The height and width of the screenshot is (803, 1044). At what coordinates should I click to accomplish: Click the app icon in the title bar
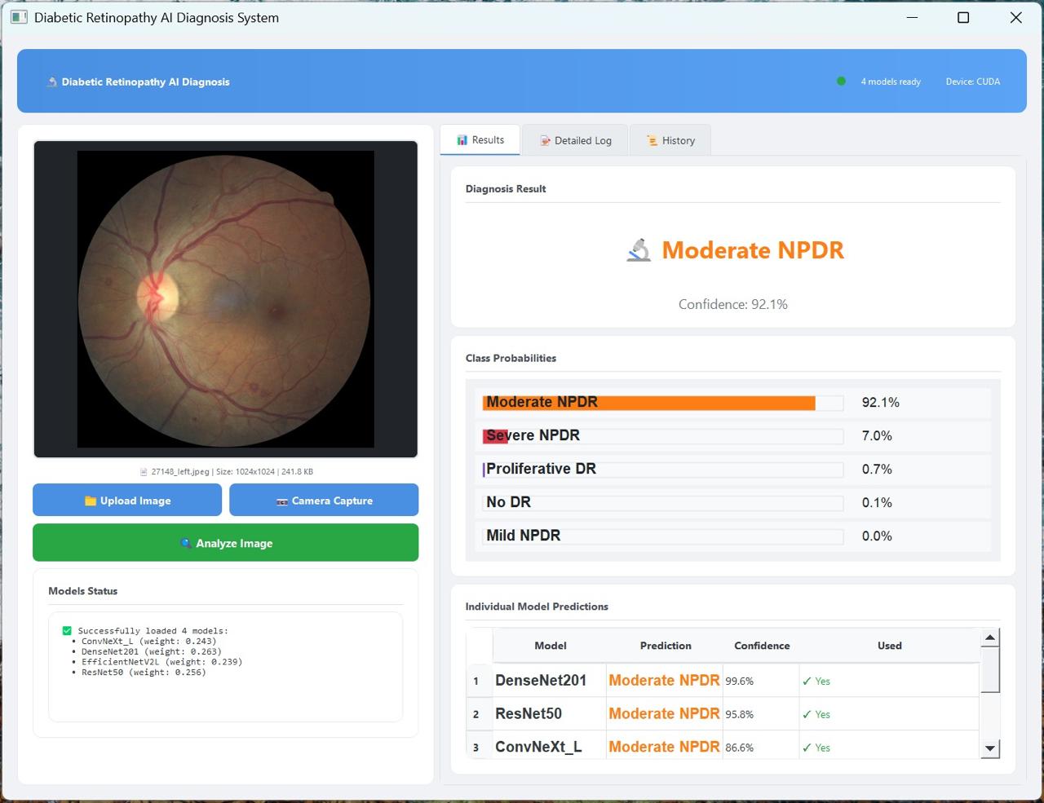[x=19, y=17]
